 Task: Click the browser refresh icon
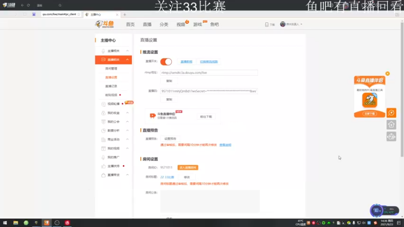coord(28,5)
